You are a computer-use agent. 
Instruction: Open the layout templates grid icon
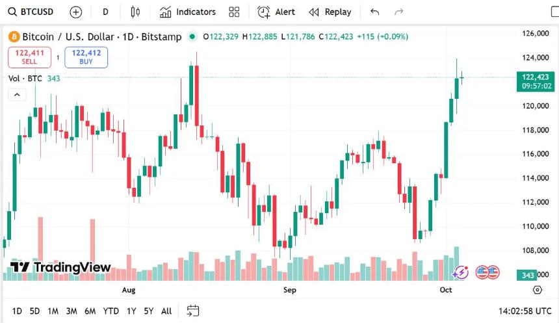(234, 12)
